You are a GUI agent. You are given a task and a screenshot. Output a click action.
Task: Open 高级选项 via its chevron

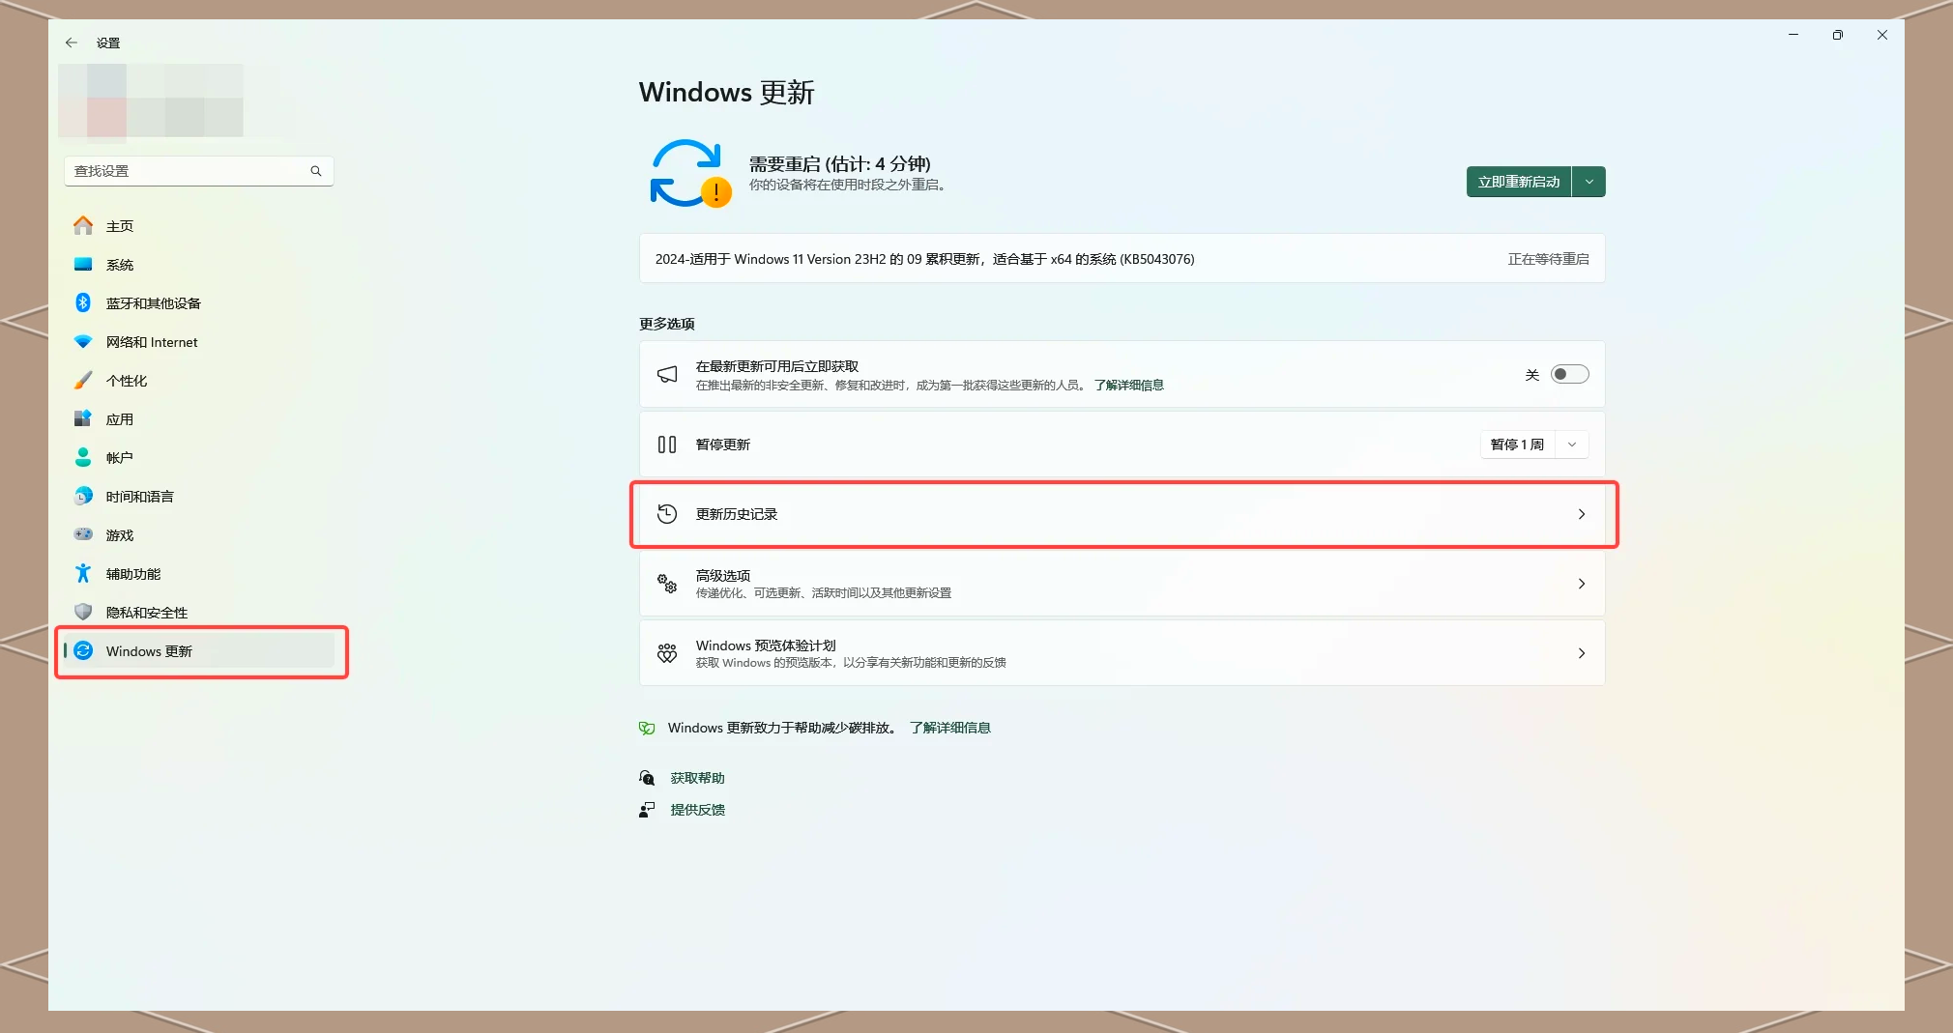click(1582, 584)
